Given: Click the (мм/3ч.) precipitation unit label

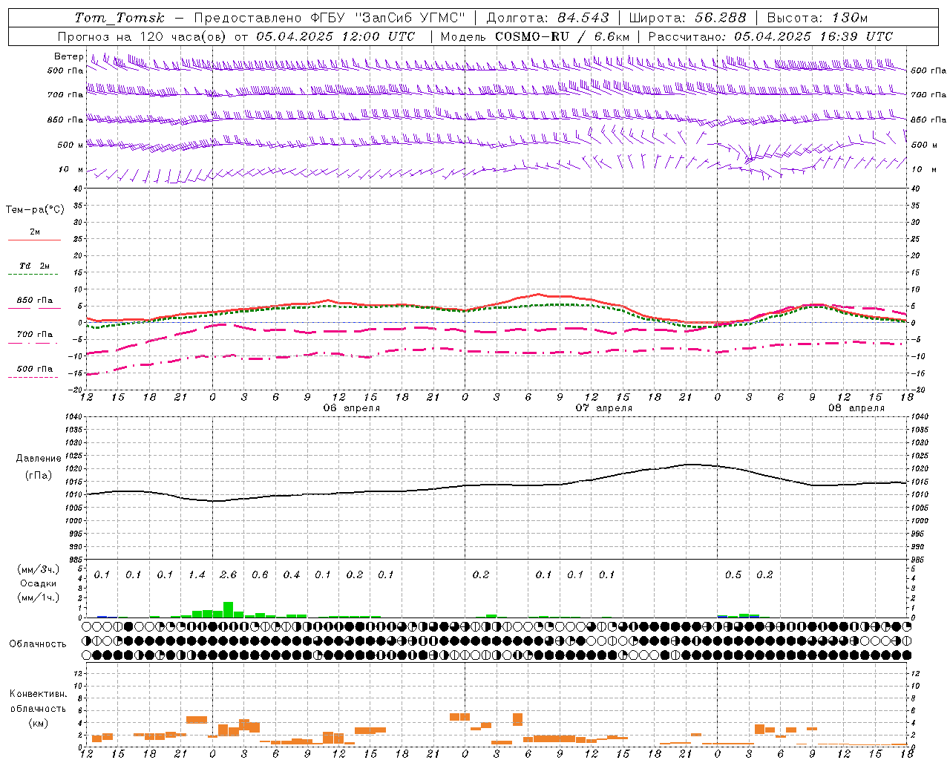Looking at the screenshot, I should [38, 570].
